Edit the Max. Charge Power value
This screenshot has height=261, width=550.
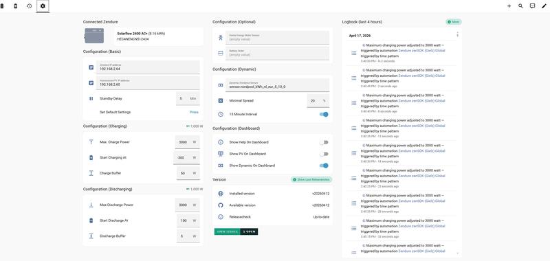(x=187, y=142)
